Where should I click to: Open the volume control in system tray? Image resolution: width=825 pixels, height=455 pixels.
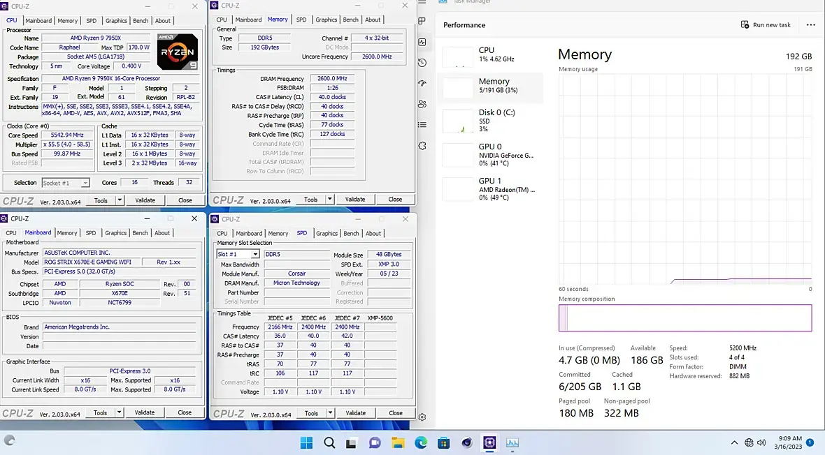[761, 442]
